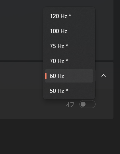This screenshot has height=154, width=120.
Task: Select the 120 Hz * refresh rate option
Action: click(x=69, y=16)
